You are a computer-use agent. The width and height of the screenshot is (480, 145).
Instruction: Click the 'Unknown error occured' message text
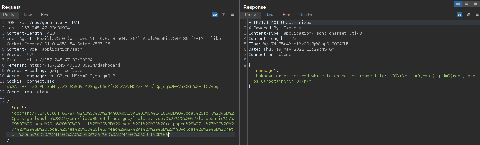pos(366,78)
